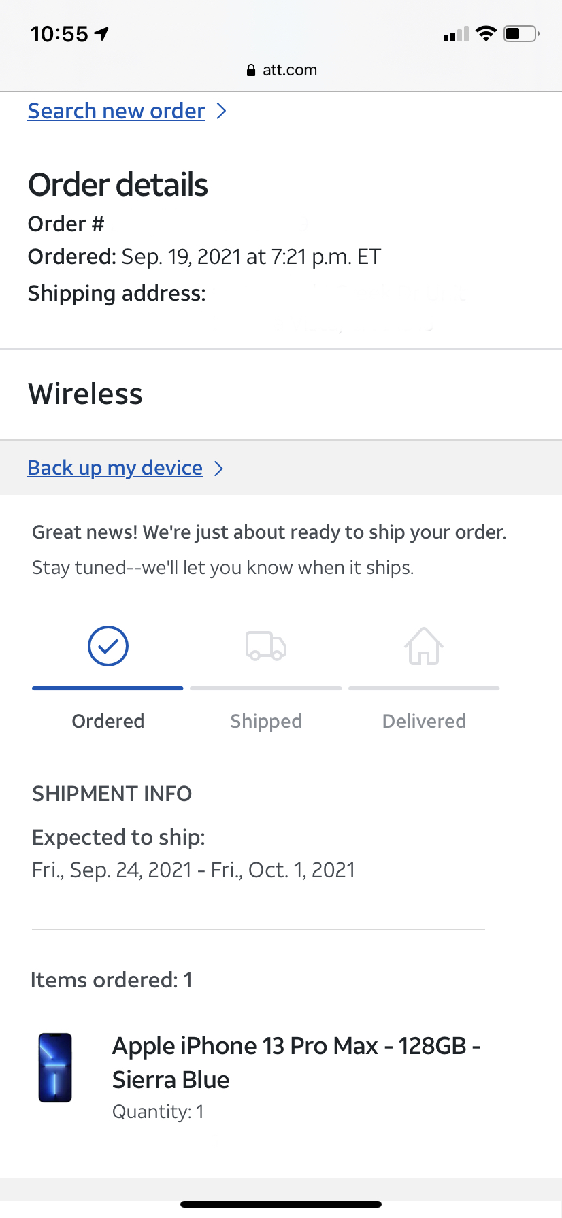Tap the Ordered checkmark circle icon
Viewport: 562px width, 1218px height.
click(108, 646)
